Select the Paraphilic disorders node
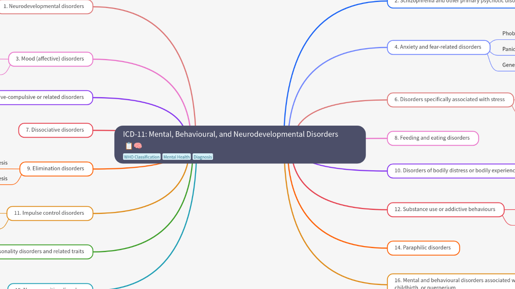The width and height of the screenshot is (515, 289). coord(423,248)
